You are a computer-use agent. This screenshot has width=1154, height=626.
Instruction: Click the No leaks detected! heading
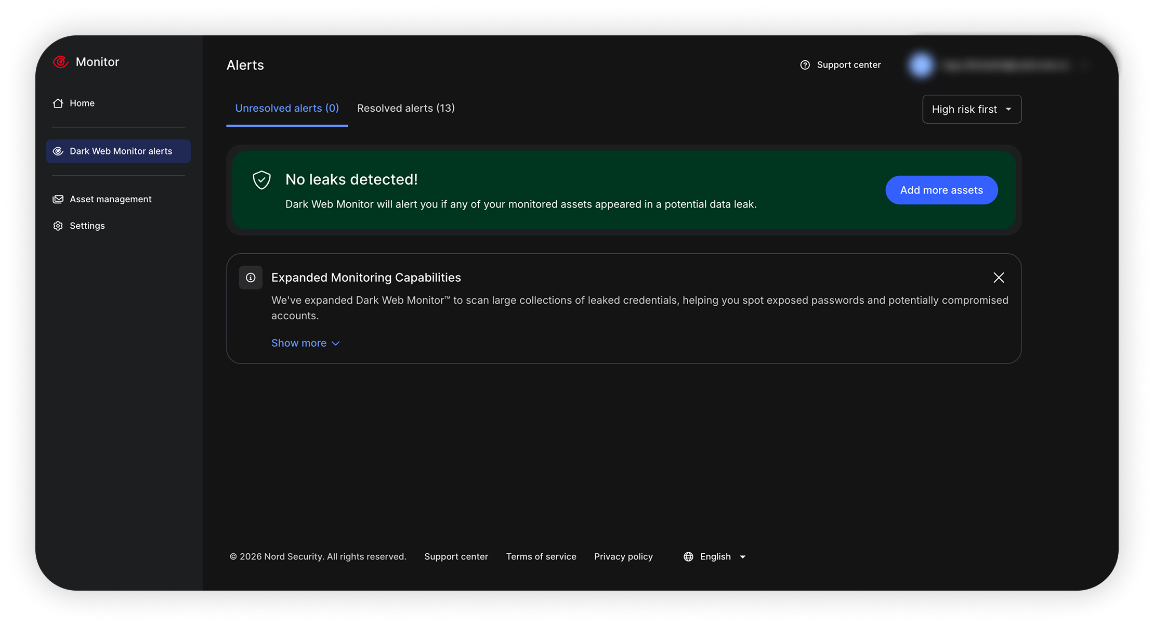pyautogui.click(x=352, y=179)
